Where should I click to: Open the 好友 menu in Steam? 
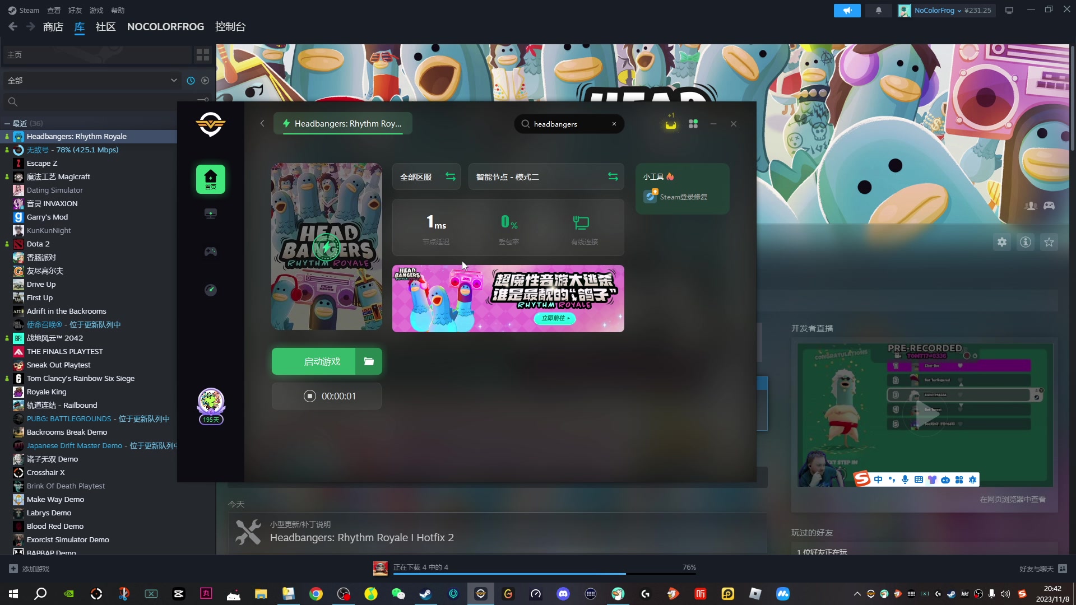pos(75,10)
